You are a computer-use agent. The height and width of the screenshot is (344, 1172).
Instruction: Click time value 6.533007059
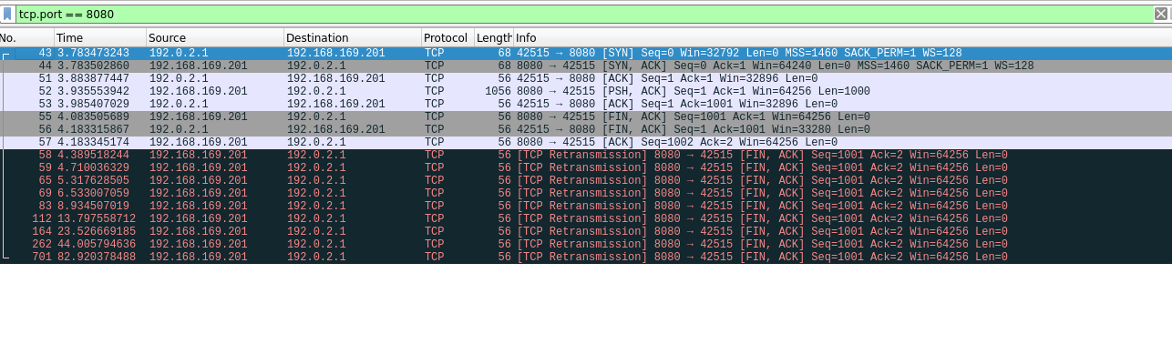(x=93, y=193)
